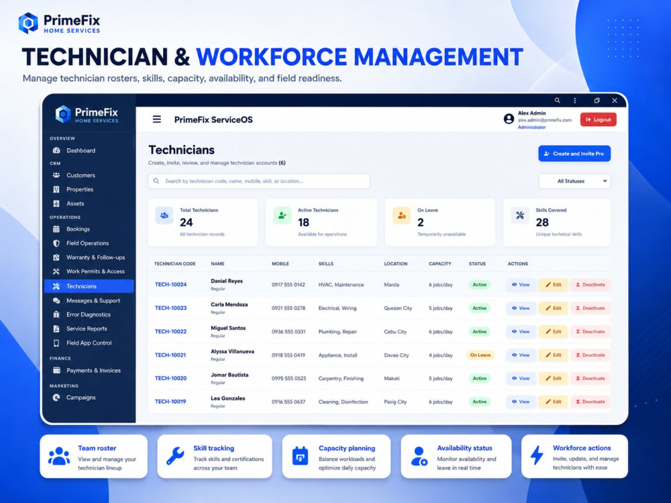Screen dimensions: 671x503
Task: Open the All Statuses filter dropdown
Action: [574, 181]
